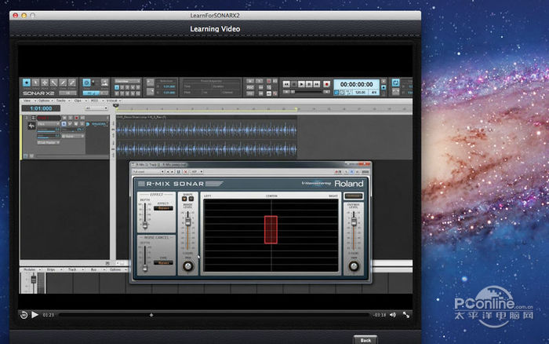The width and height of the screenshot is (549, 344).
Task: Open Noise Cancel type dropdown
Action: pos(163,262)
